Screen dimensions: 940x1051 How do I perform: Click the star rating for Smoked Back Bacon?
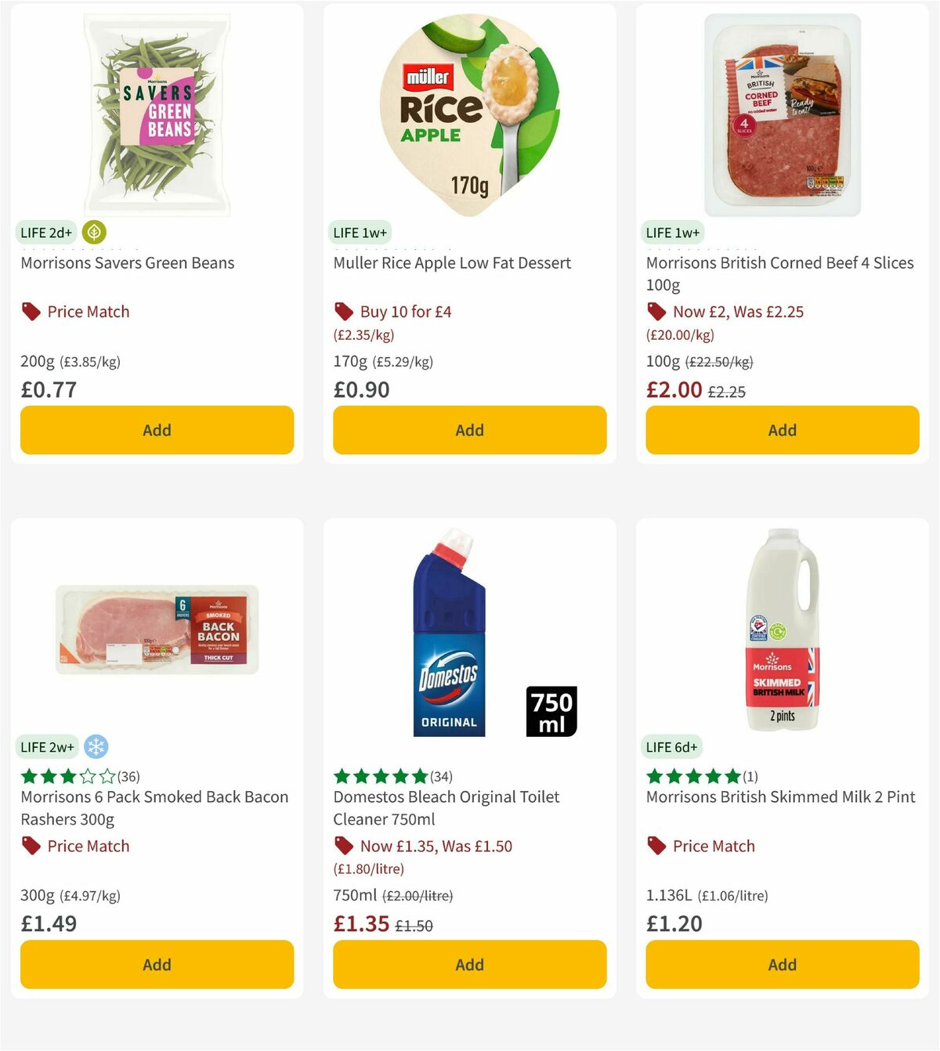(67, 776)
